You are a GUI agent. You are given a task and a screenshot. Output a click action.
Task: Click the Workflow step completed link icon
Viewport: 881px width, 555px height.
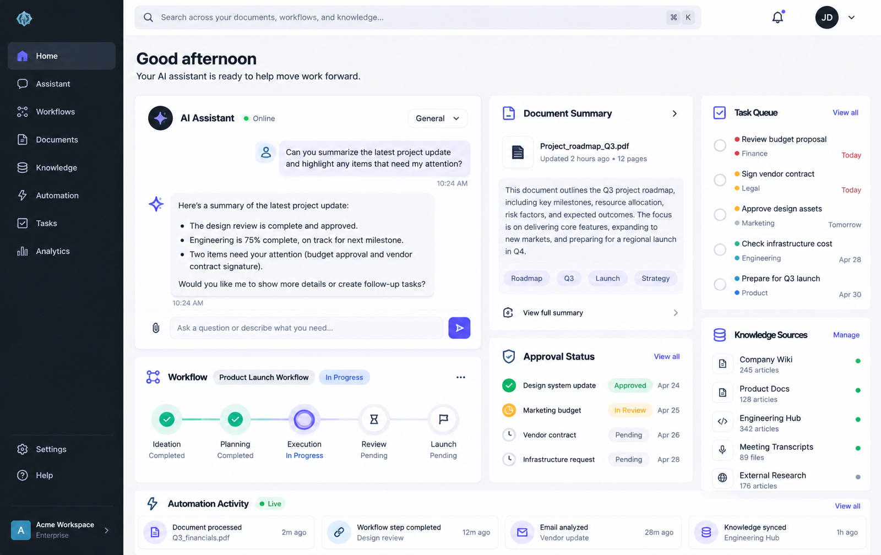click(339, 532)
